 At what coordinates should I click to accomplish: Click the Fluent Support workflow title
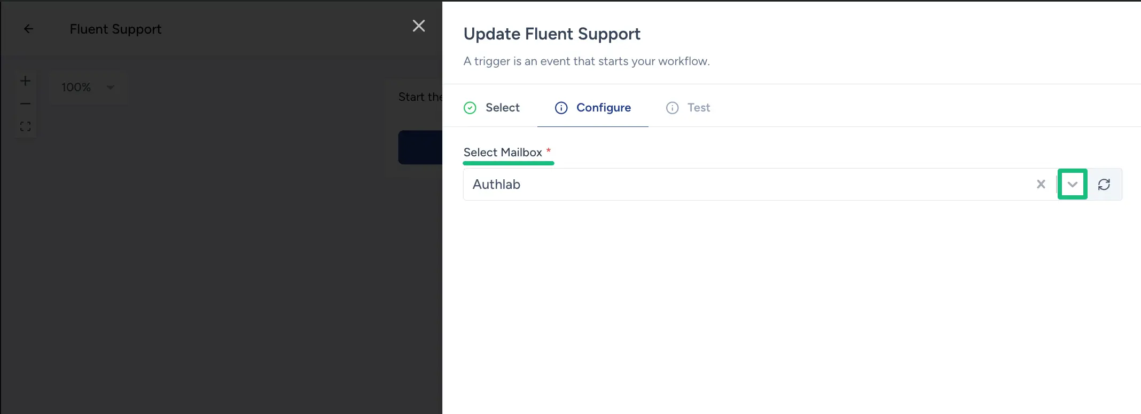point(115,29)
